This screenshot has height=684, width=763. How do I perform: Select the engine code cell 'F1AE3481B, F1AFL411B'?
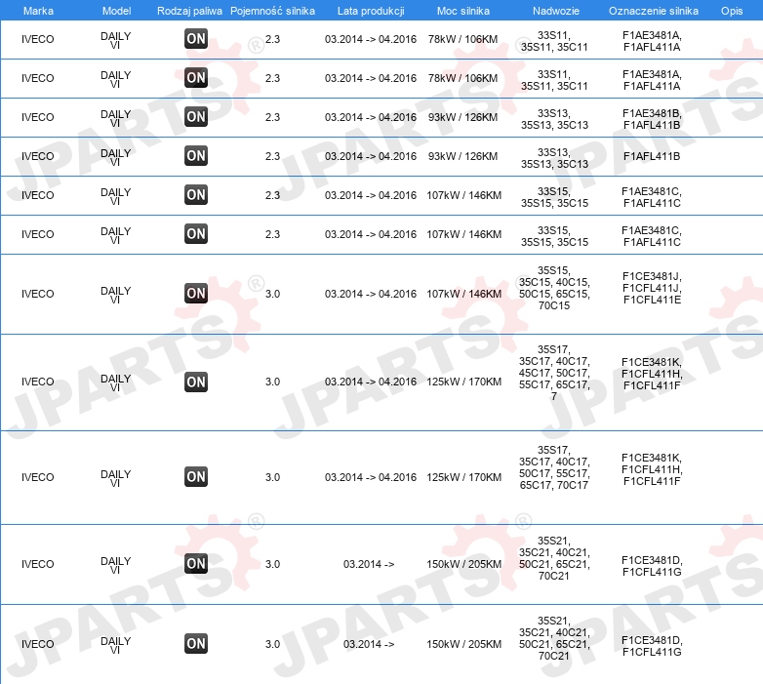pos(652,119)
